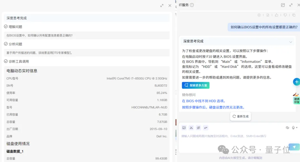This screenshot has width=300, height=162.
Task: Copy the reply with the copy icon
Action: tap(294, 15)
